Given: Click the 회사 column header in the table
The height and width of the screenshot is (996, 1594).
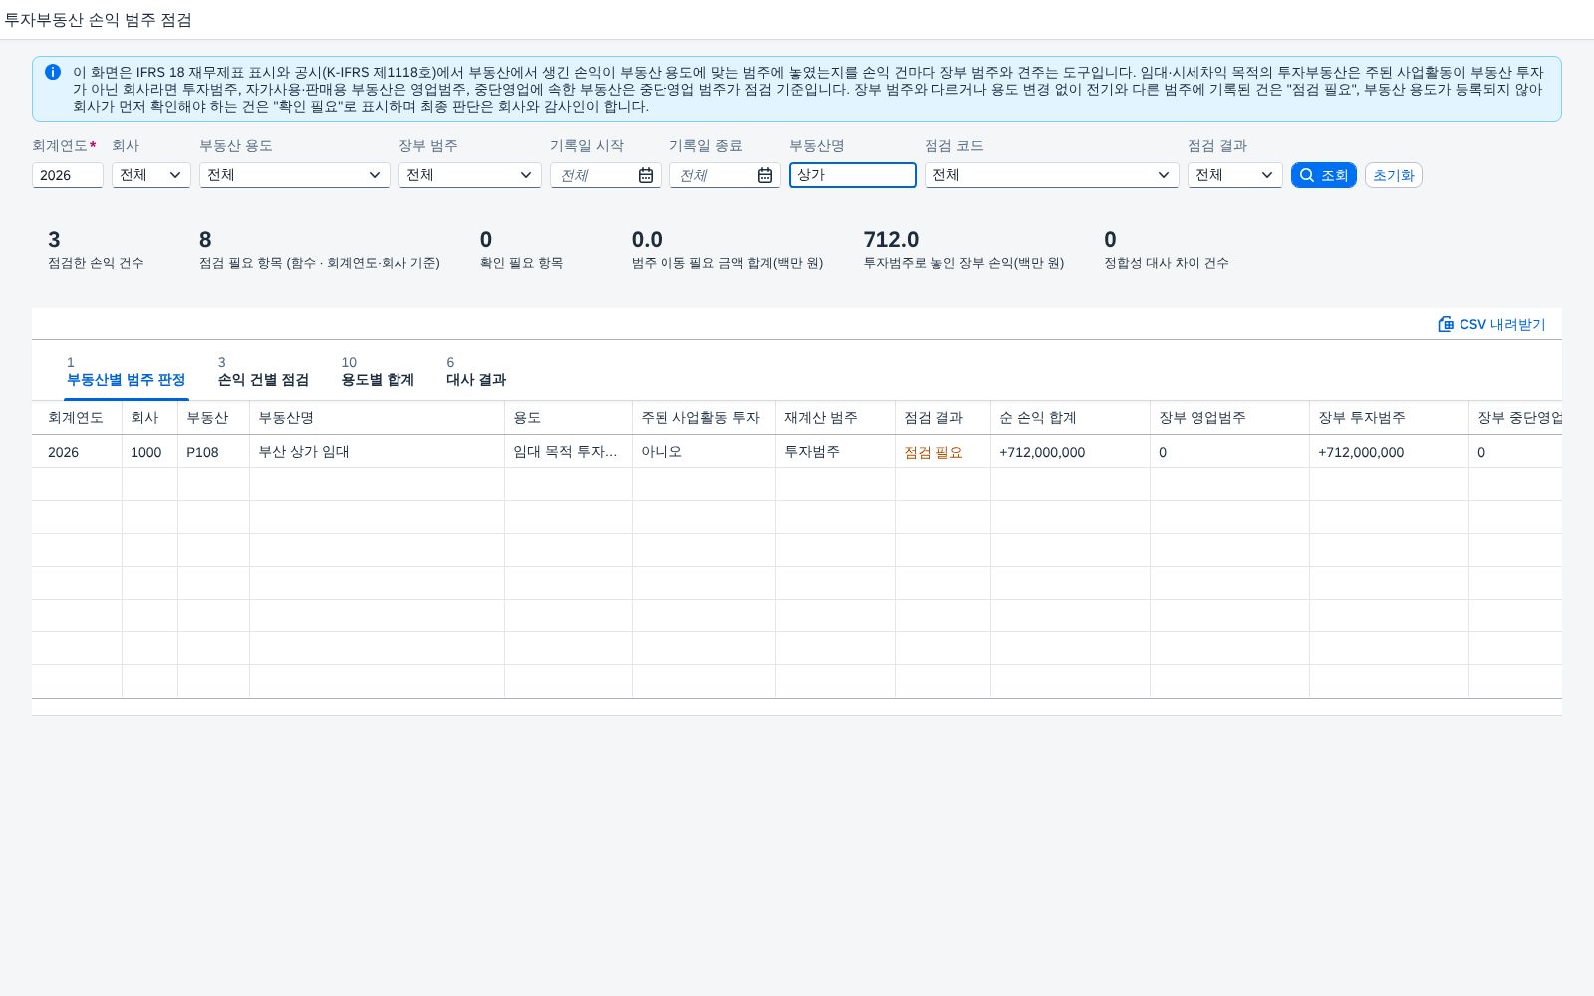Looking at the screenshot, I should pyautogui.click(x=149, y=418).
